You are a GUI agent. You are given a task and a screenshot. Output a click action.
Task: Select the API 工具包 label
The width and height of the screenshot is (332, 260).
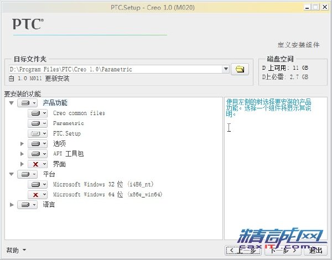tap(68, 154)
